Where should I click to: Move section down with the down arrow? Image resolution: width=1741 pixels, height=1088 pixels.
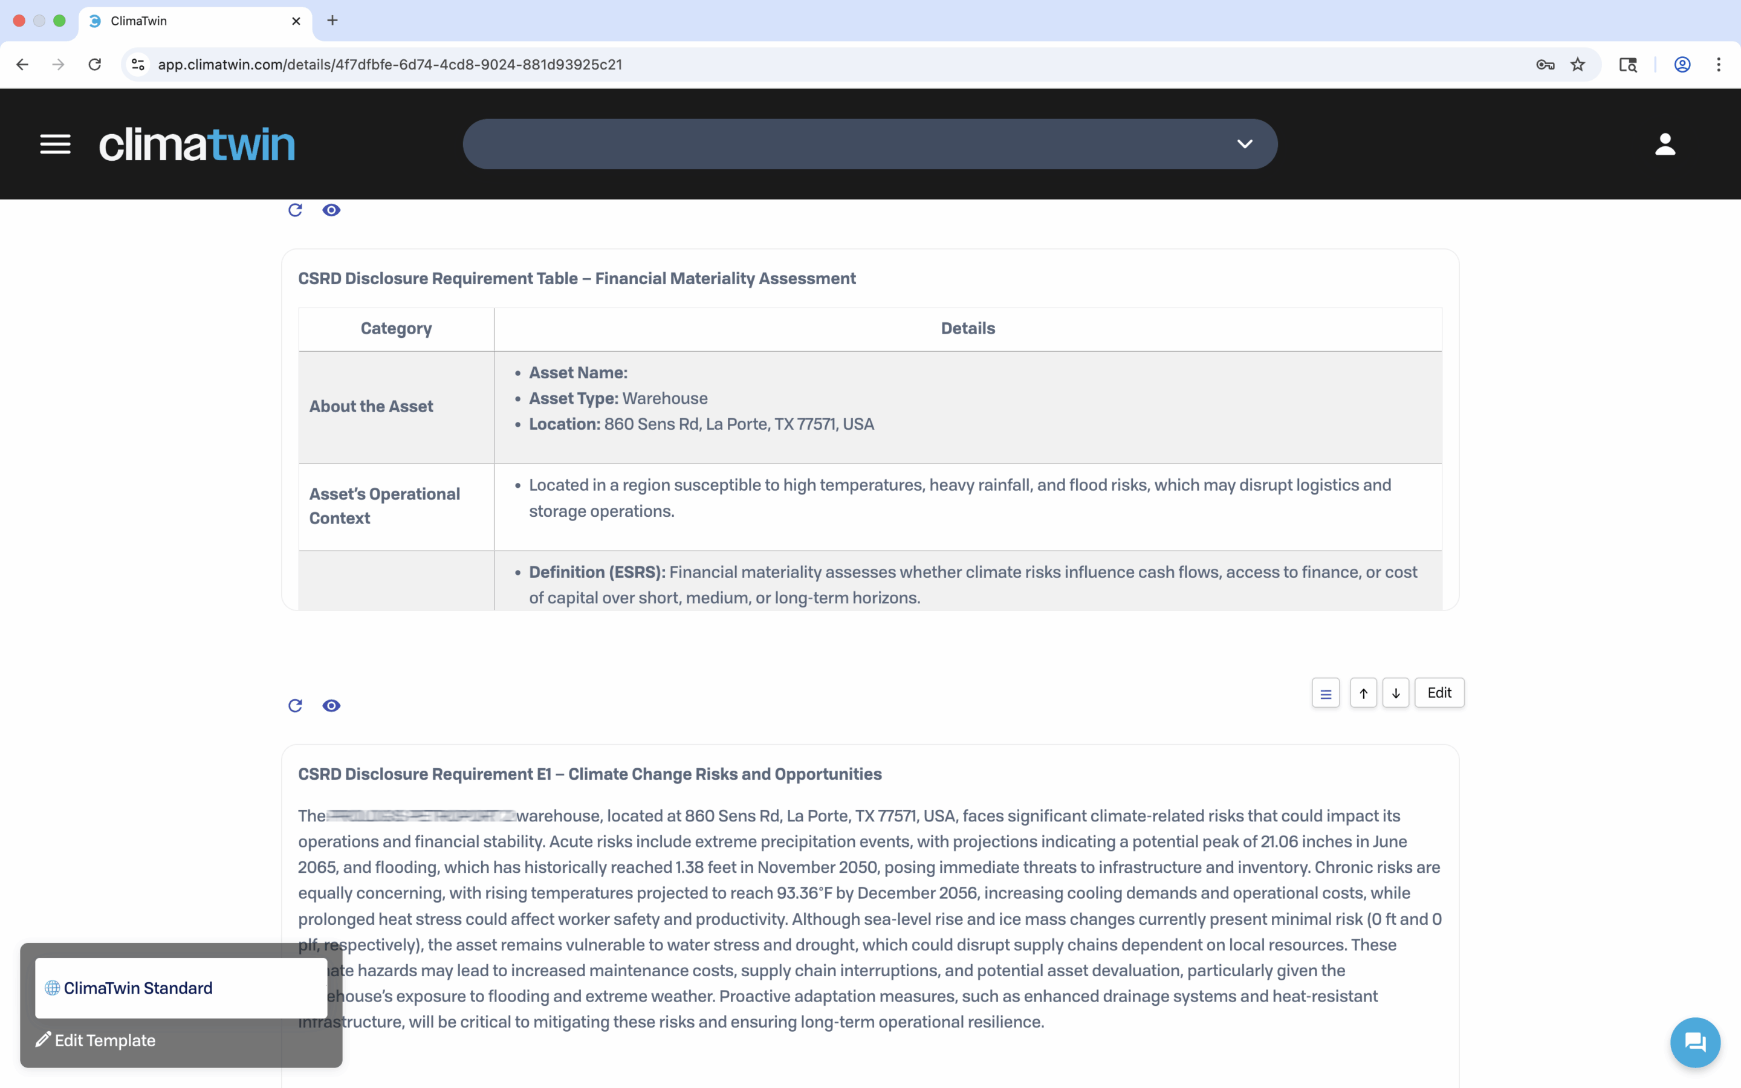tap(1396, 693)
